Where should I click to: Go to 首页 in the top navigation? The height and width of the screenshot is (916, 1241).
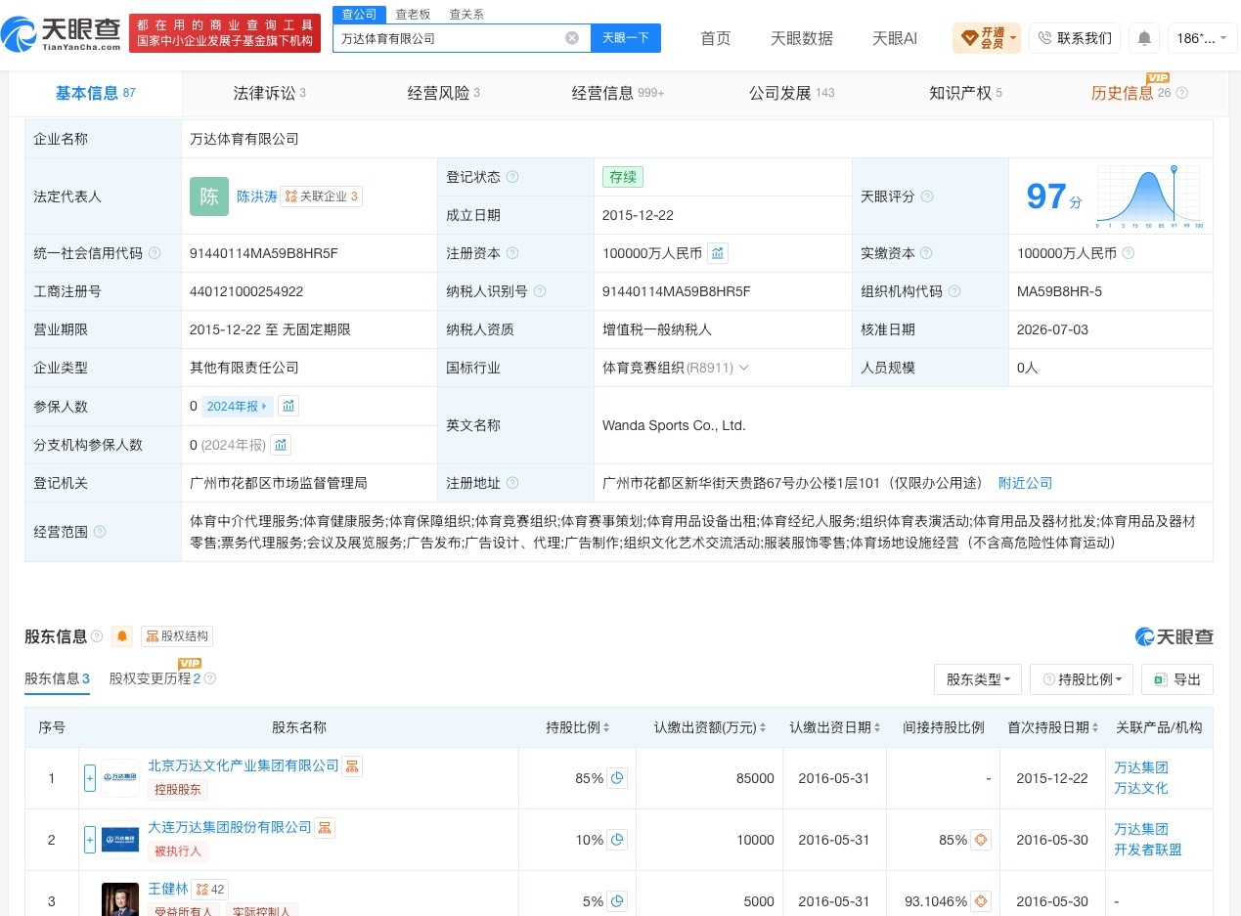(716, 38)
